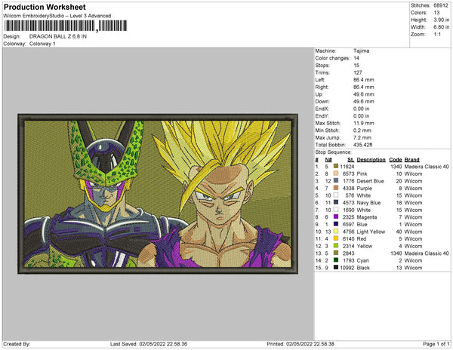Image resolution: width=453 pixels, height=350 pixels.
Task: Click the Cyan row color swatch
Action: [336, 260]
